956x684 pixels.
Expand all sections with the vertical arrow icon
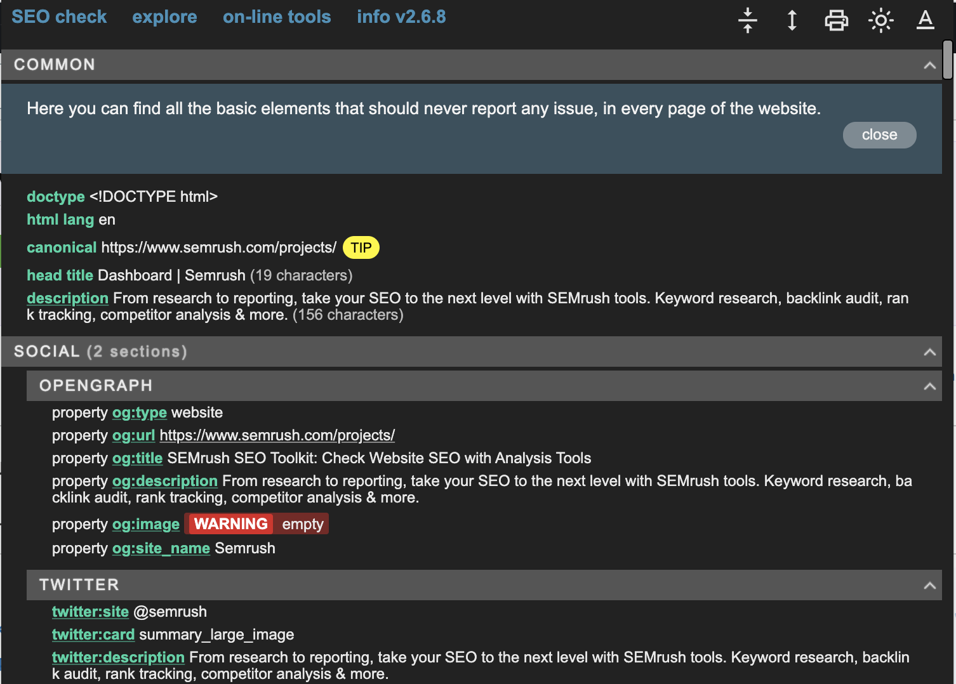[x=792, y=20]
